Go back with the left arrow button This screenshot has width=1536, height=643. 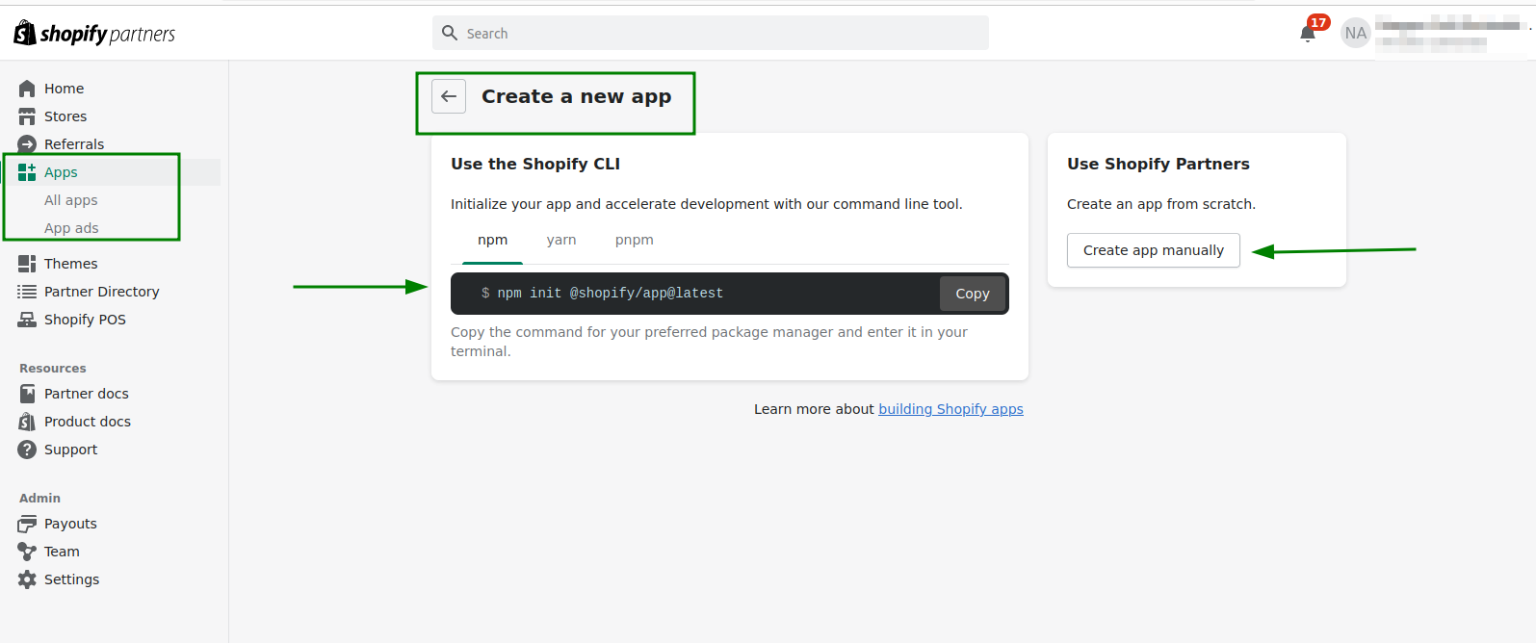(x=449, y=96)
